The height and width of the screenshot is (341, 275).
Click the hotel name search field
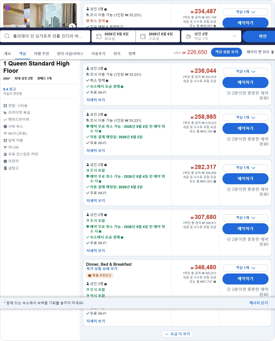45,36
